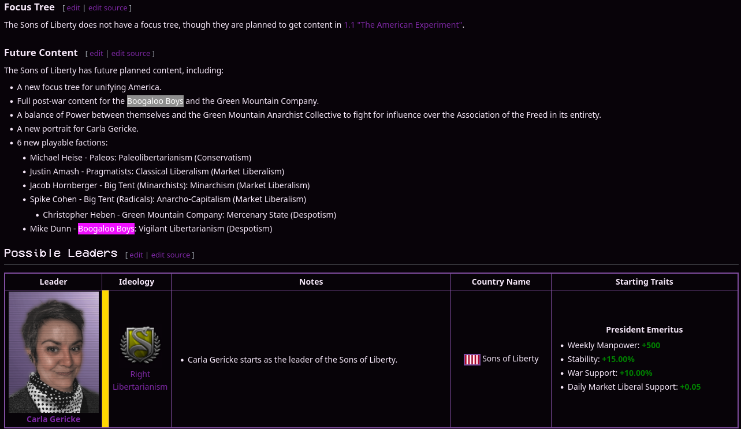
Task: Open the Carla Gericke name link
Action: tap(54, 419)
